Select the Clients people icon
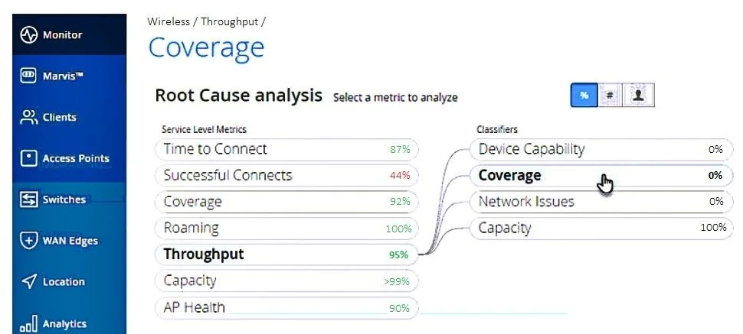 [29, 117]
